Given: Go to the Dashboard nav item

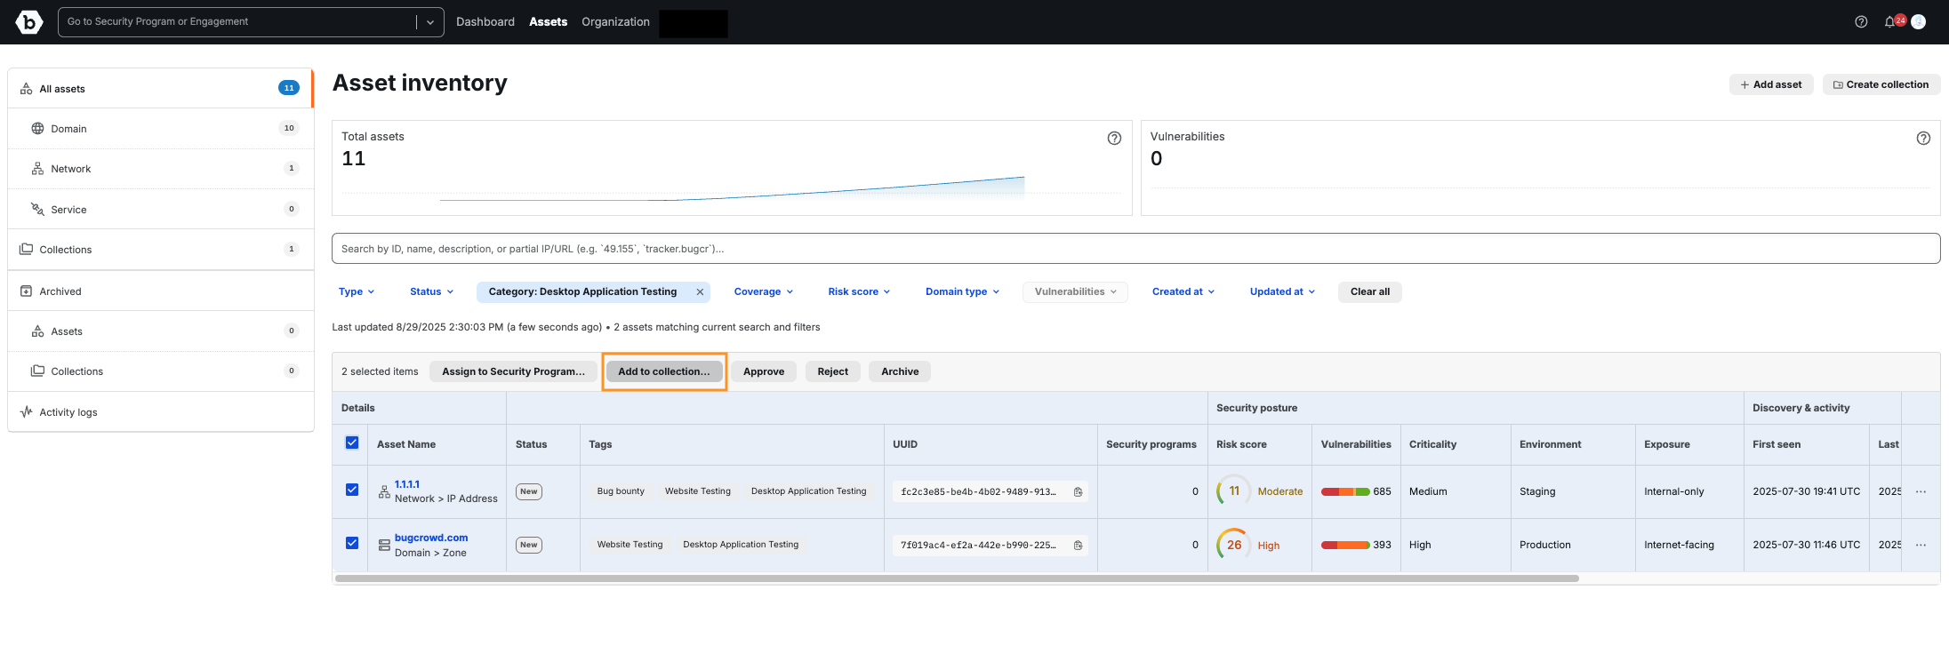Looking at the screenshot, I should [x=485, y=22].
